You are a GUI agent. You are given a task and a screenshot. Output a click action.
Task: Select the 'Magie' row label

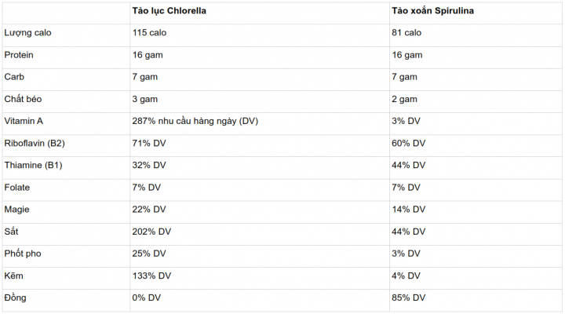[x=17, y=210]
